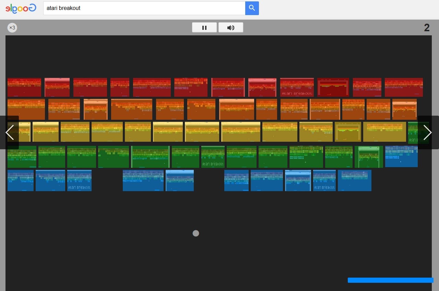
Task: Go to previous page with left arrow
Action: (x=10, y=132)
